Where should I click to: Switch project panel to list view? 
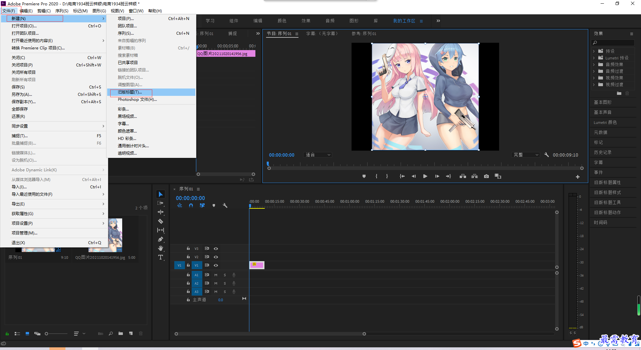(x=17, y=333)
